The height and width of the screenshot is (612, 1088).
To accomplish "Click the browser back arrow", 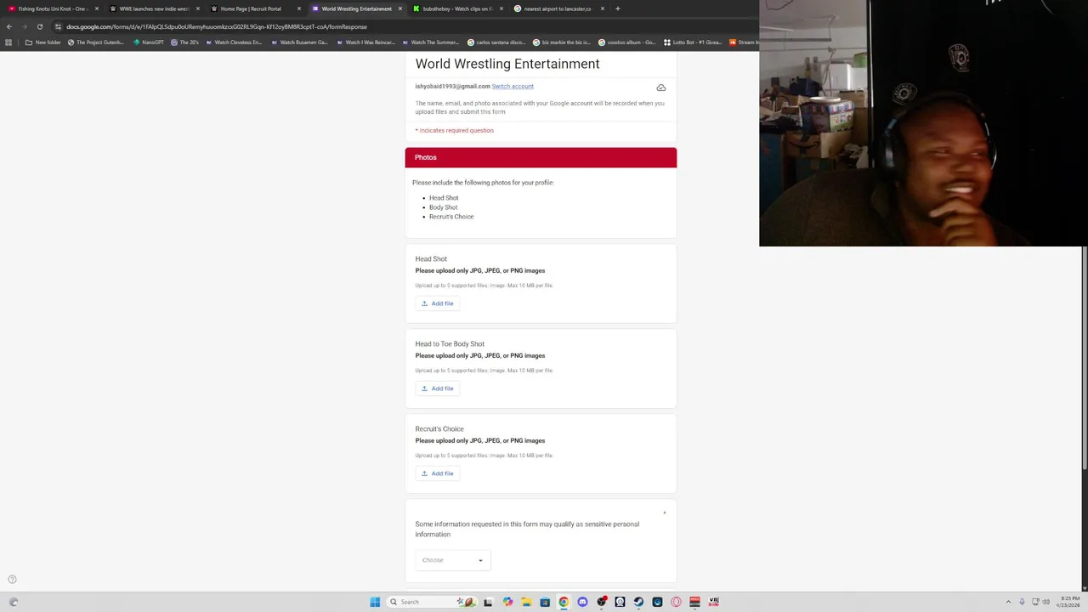I will [9, 26].
